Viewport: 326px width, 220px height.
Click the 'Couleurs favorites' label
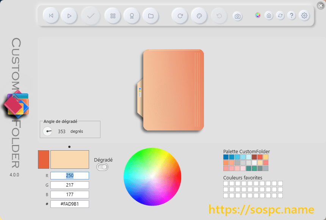click(243, 178)
